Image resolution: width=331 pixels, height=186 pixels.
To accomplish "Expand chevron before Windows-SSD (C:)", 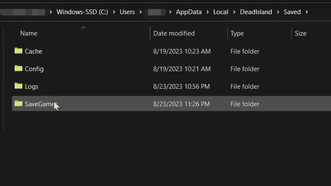I will tap(51, 12).
